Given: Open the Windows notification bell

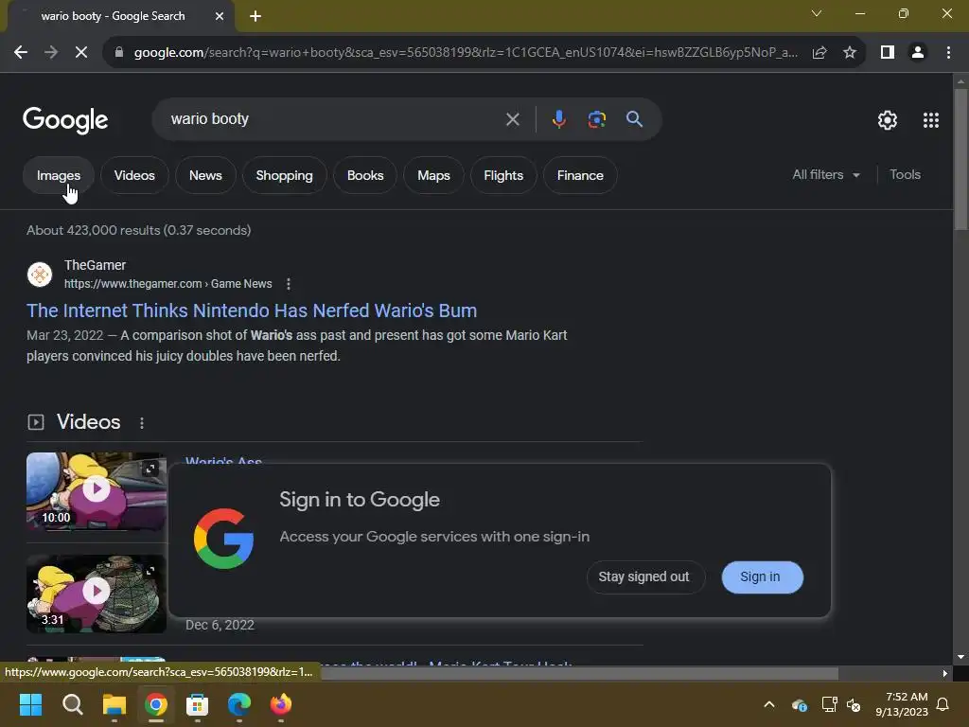Looking at the screenshot, I should (943, 704).
